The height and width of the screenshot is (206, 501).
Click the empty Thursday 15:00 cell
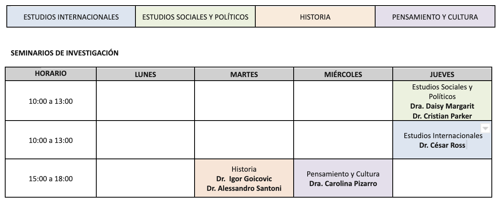click(442, 178)
